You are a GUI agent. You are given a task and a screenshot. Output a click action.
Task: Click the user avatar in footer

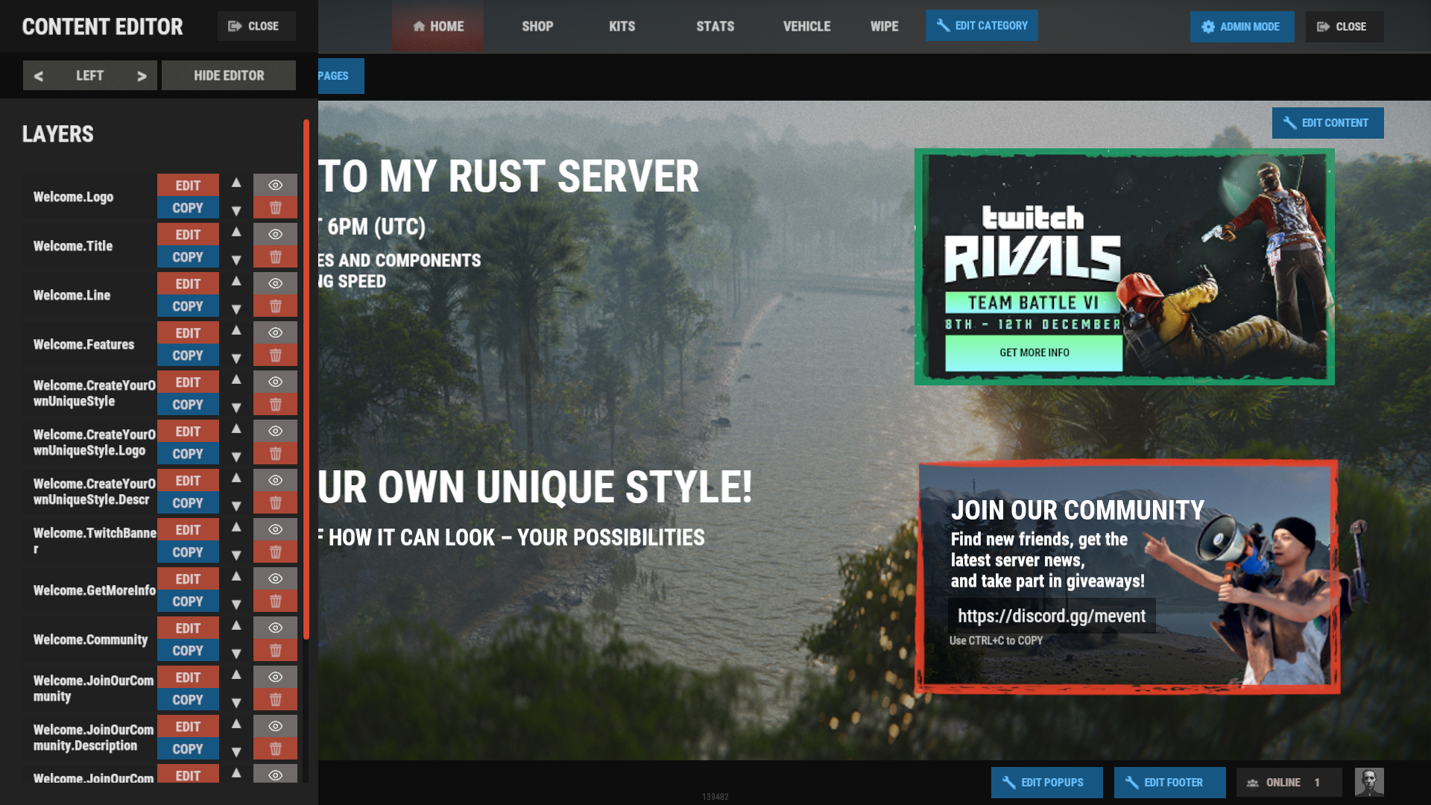tap(1368, 782)
